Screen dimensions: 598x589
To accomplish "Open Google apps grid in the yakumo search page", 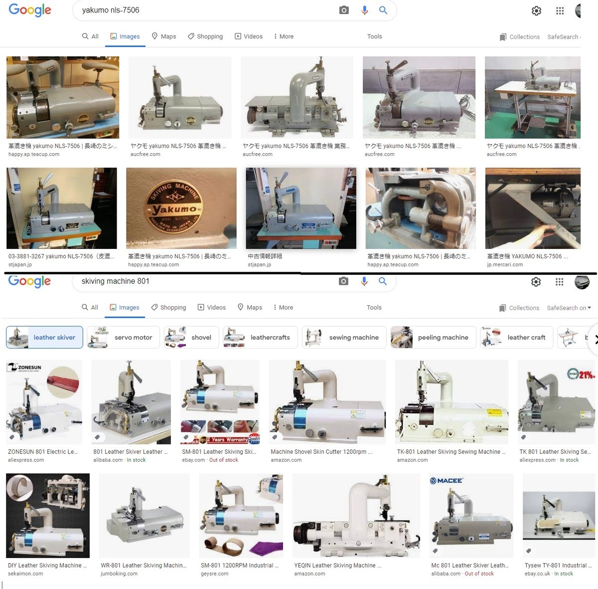I will coord(560,10).
